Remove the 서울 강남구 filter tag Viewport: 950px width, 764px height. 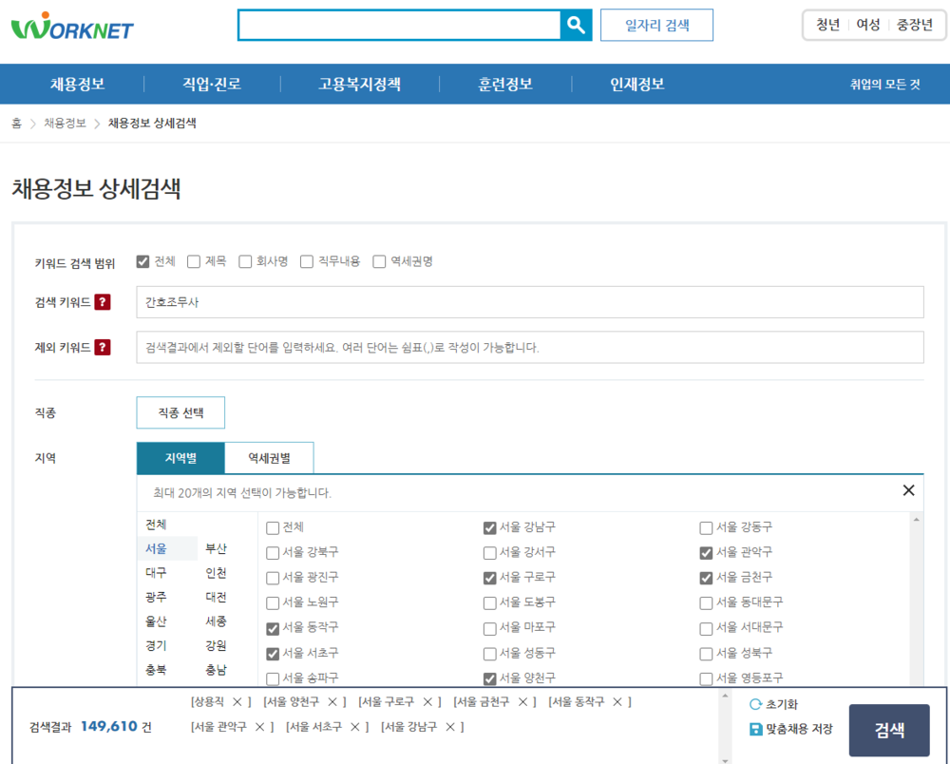click(449, 726)
